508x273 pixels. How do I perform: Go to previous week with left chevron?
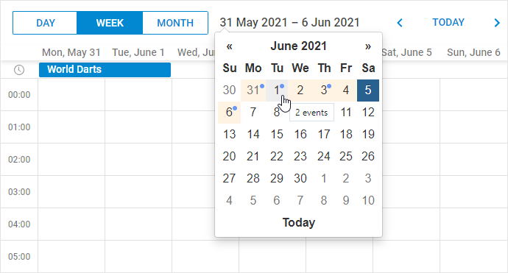tap(400, 23)
